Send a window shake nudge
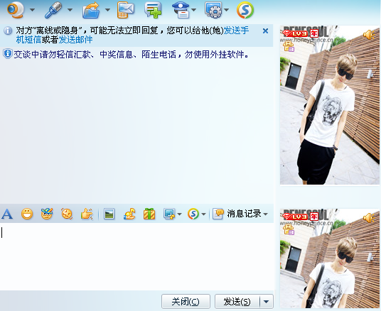Screen dimensions: 381x311 coord(67,214)
